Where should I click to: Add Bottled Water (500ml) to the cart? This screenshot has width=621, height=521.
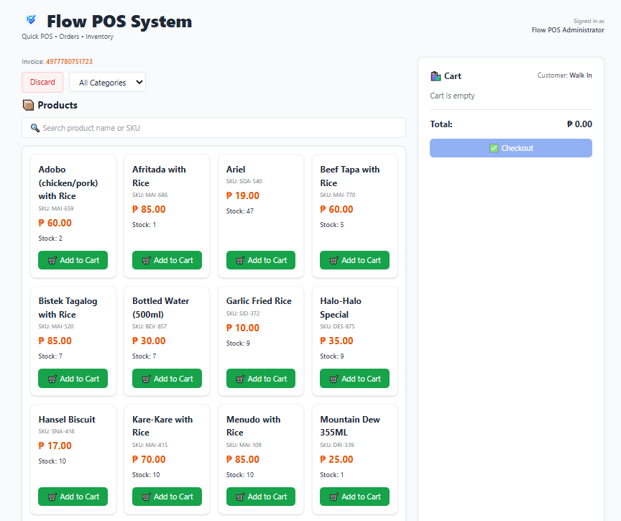pos(167,378)
